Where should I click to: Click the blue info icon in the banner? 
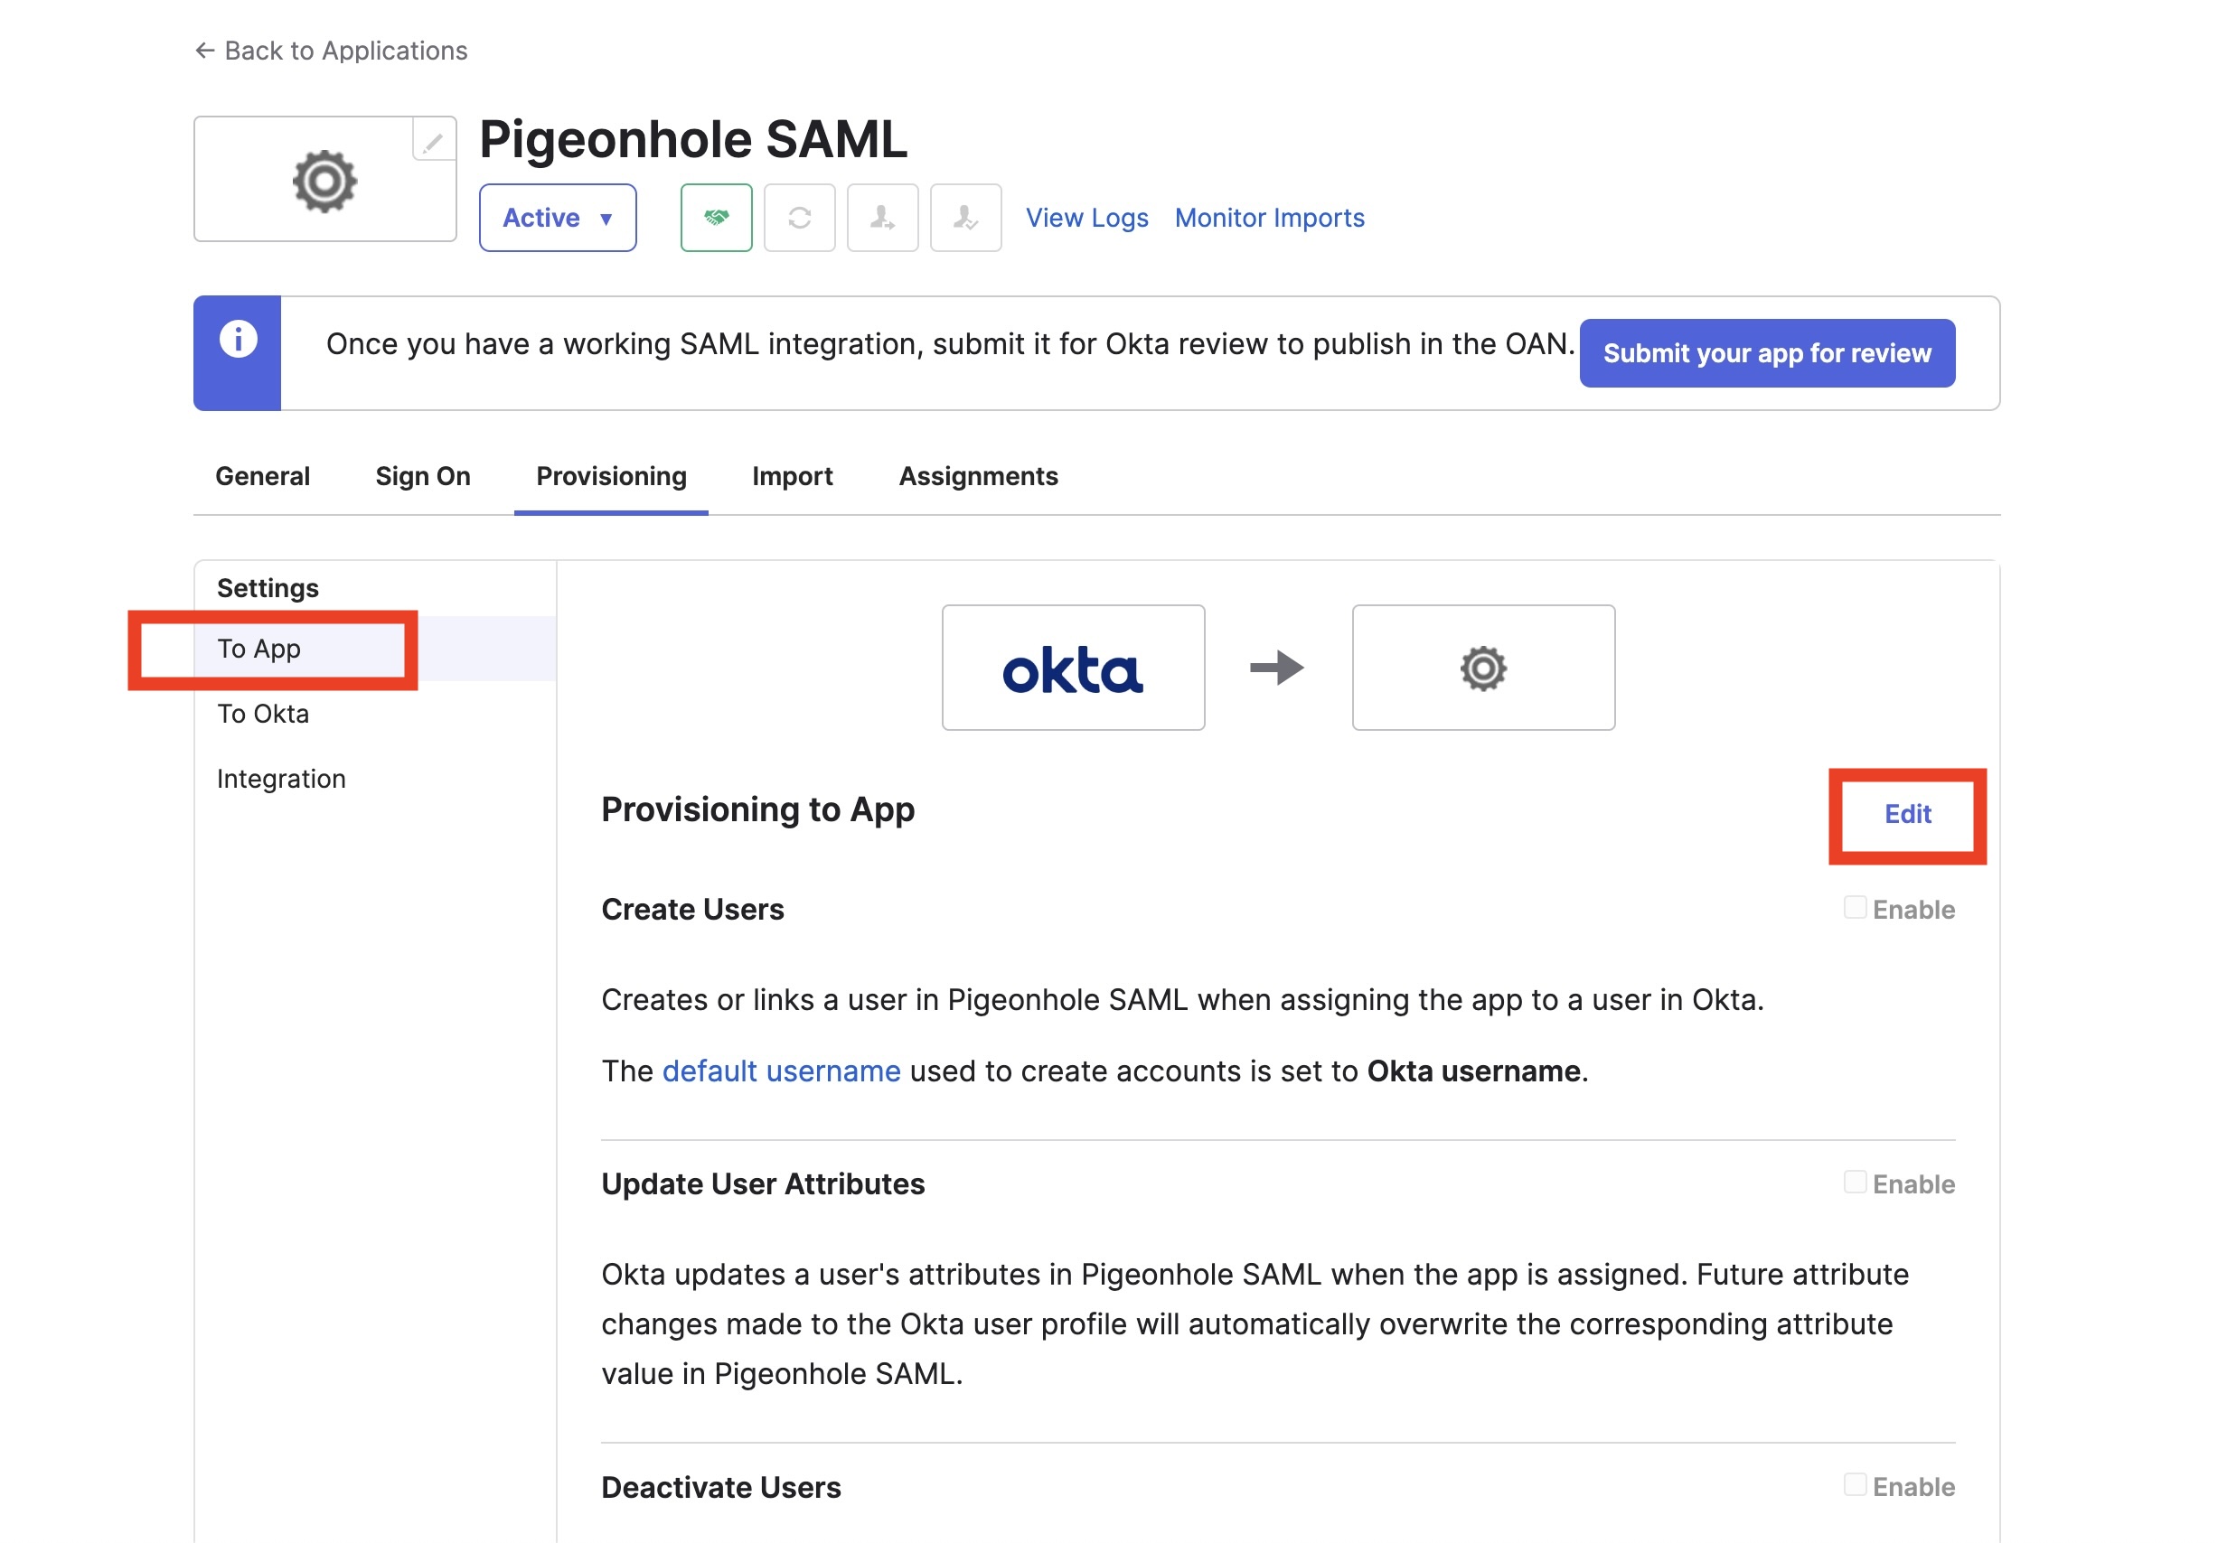238,339
